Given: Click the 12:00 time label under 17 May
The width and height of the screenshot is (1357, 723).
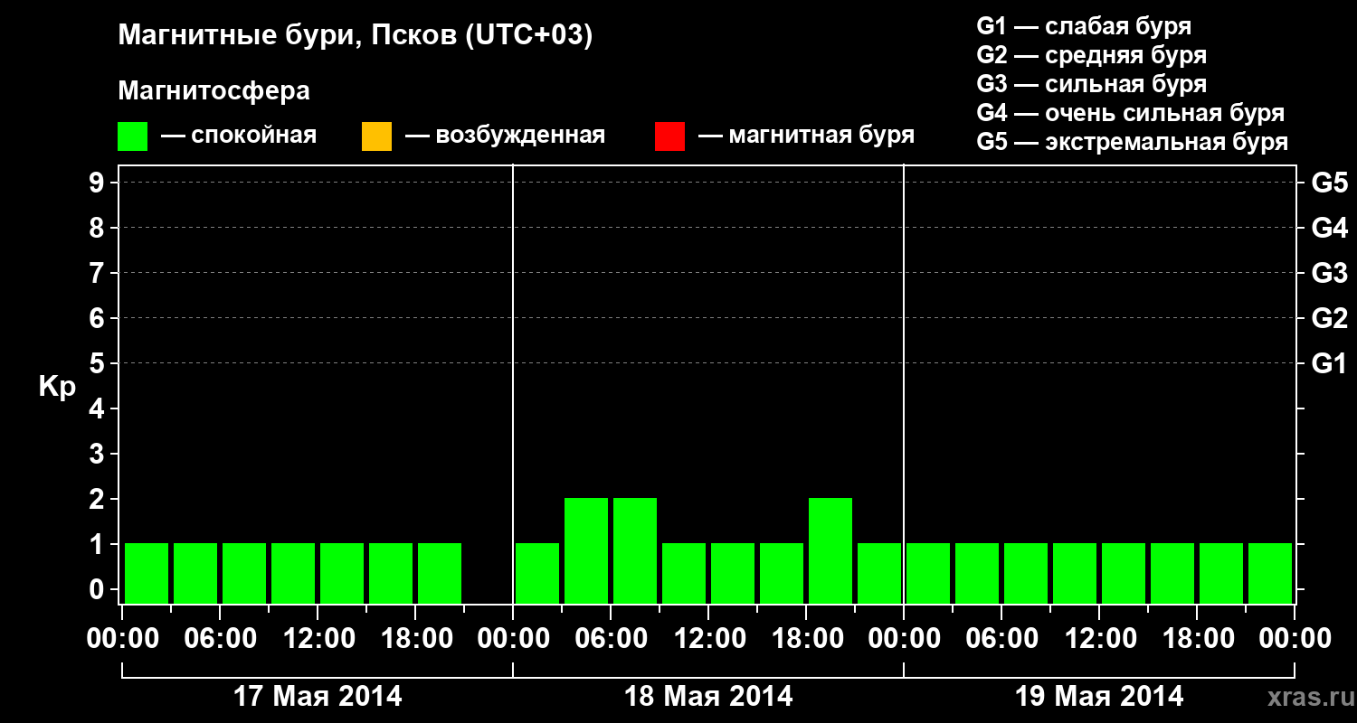Looking at the screenshot, I should tap(318, 639).
